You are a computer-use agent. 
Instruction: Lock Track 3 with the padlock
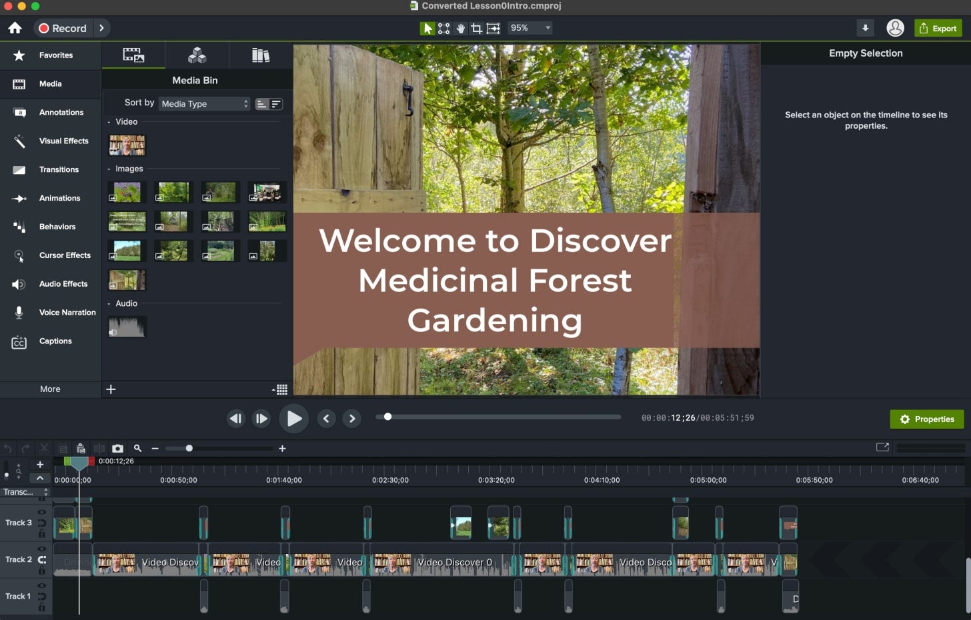41,534
